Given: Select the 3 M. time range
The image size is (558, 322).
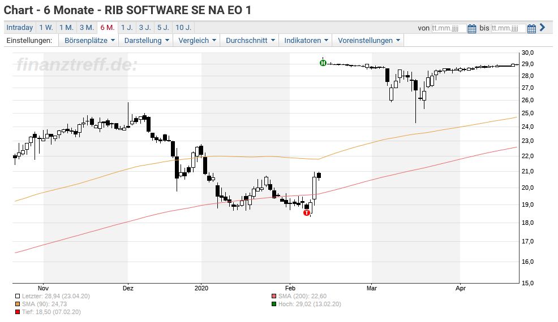Looking at the screenshot, I should click(x=87, y=27).
